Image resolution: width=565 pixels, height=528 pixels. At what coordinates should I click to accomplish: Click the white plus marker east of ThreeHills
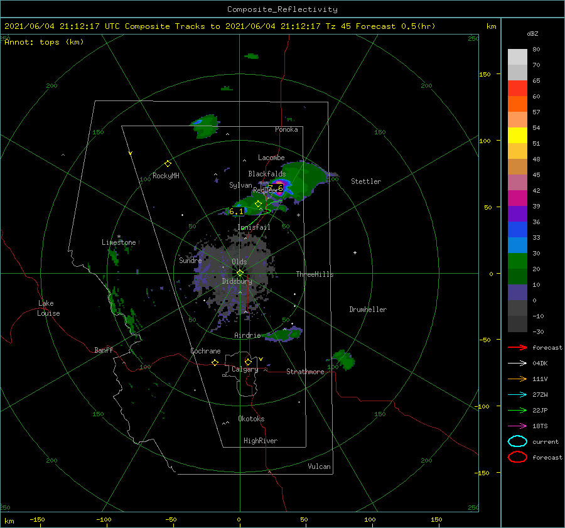(355, 252)
